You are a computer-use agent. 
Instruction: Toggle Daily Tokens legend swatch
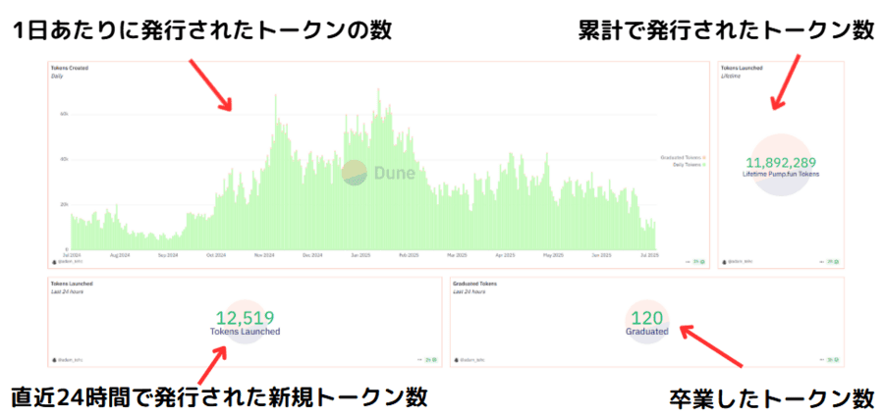click(704, 164)
